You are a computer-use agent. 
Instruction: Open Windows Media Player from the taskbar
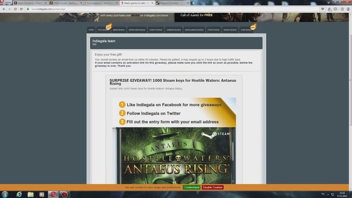click(x=42, y=194)
